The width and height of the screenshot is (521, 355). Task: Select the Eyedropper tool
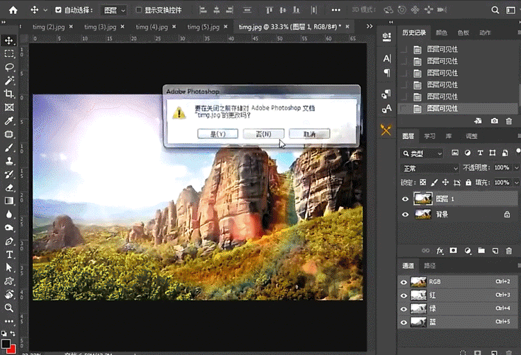click(x=9, y=121)
